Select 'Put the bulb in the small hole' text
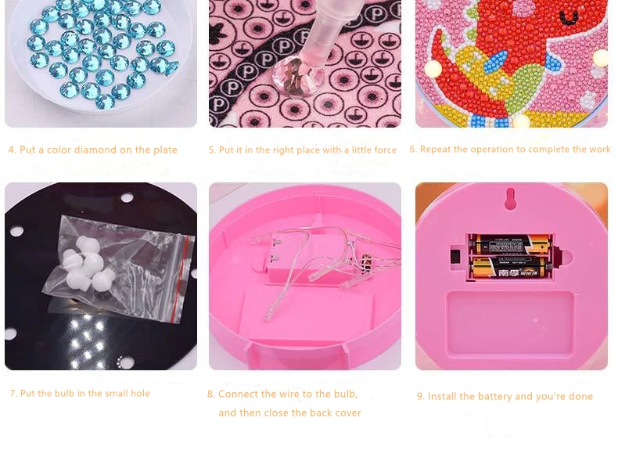Screen dimensions: 618x465 [80, 393]
